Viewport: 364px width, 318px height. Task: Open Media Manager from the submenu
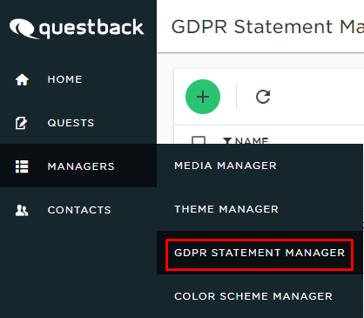[260, 166]
